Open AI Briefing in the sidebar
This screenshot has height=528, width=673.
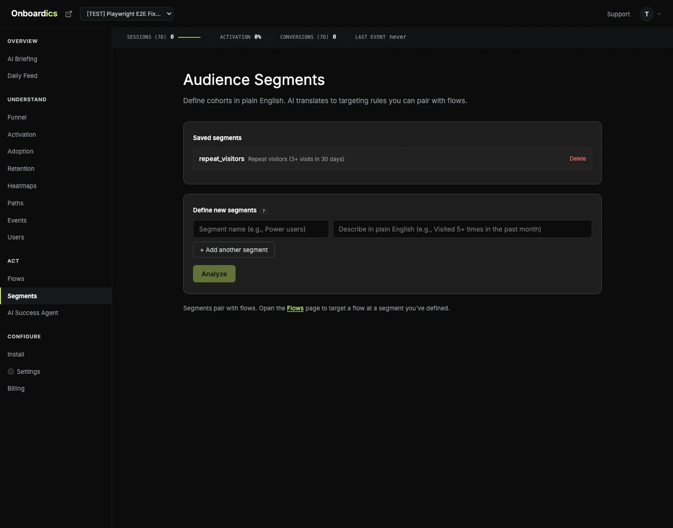56,59
